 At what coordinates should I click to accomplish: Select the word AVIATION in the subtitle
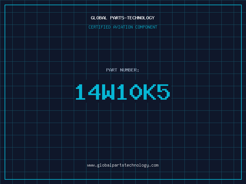click(x=123, y=27)
